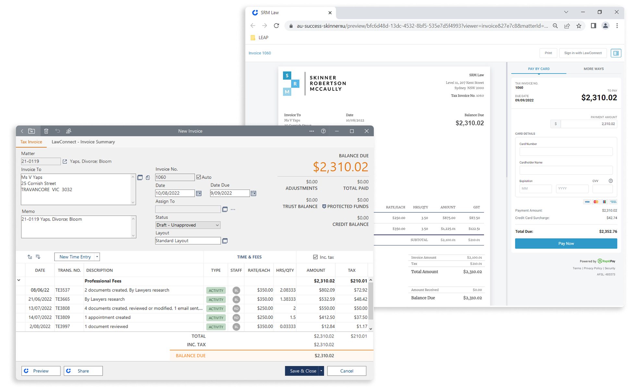
Task: Click the ellipsis beside Assign To field
Action: tap(233, 209)
